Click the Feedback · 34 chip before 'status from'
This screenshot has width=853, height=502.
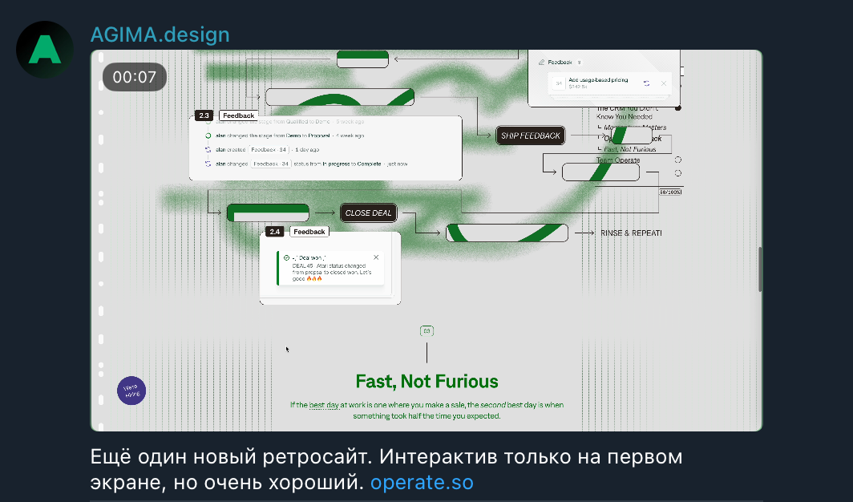click(x=270, y=164)
